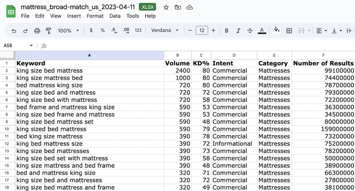Screen dimensions: 355x191
Task: Select the Keyword header cell
Action: pos(89,63)
